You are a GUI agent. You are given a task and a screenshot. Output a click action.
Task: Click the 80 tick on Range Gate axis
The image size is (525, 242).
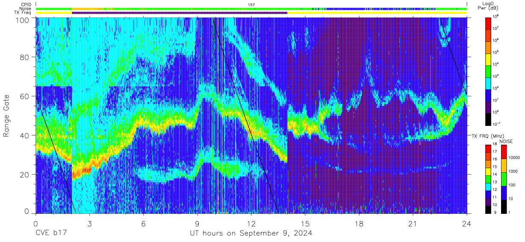tap(25, 58)
